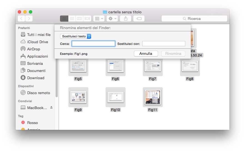Screen dimensions: 245x152
Task: Open Tutti i miei file in sidebar
Action: coord(36,35)
